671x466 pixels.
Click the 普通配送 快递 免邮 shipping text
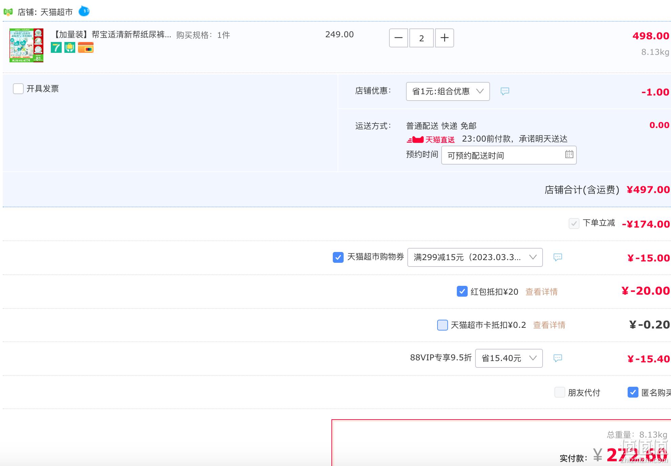pyautogui.click(x=441, y=126)
